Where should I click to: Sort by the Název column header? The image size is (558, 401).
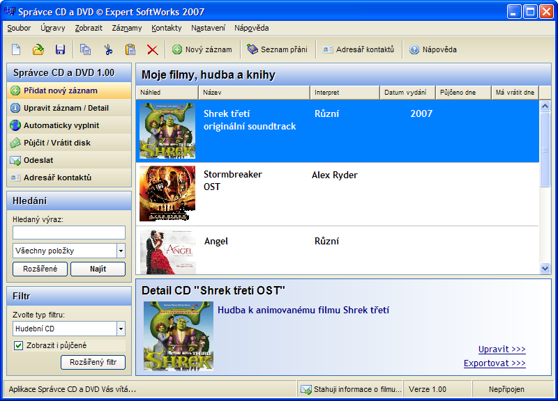pyautogui.click(x=254, y=93)
